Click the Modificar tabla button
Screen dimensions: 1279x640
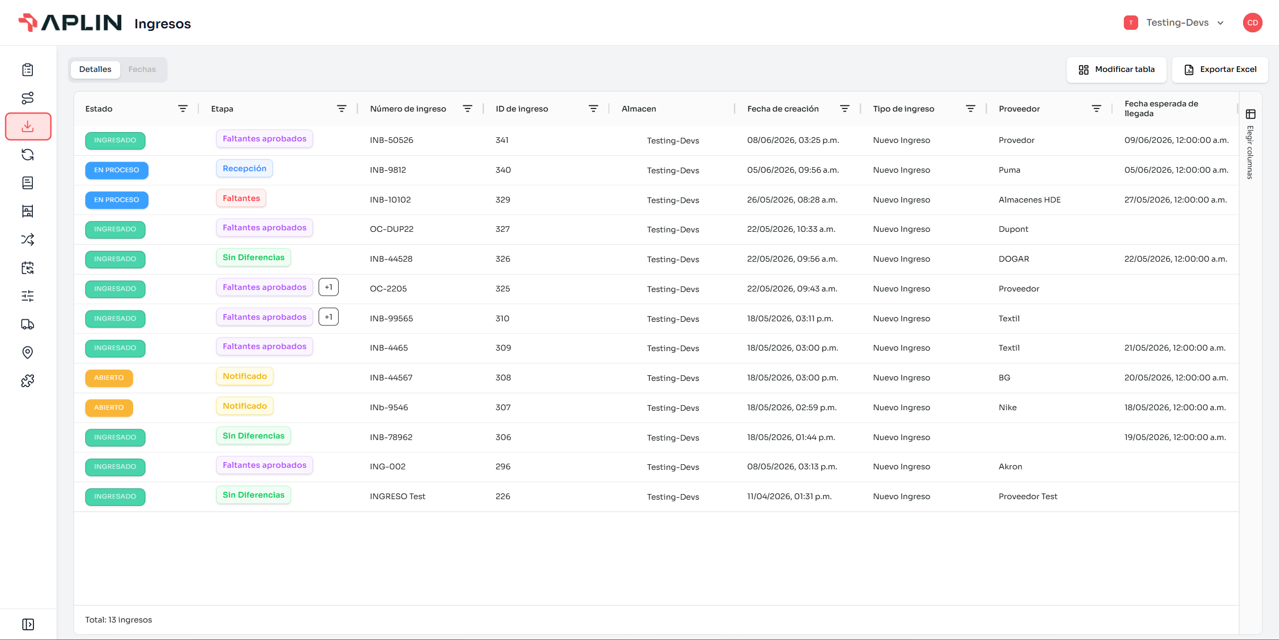point(1116,69)
